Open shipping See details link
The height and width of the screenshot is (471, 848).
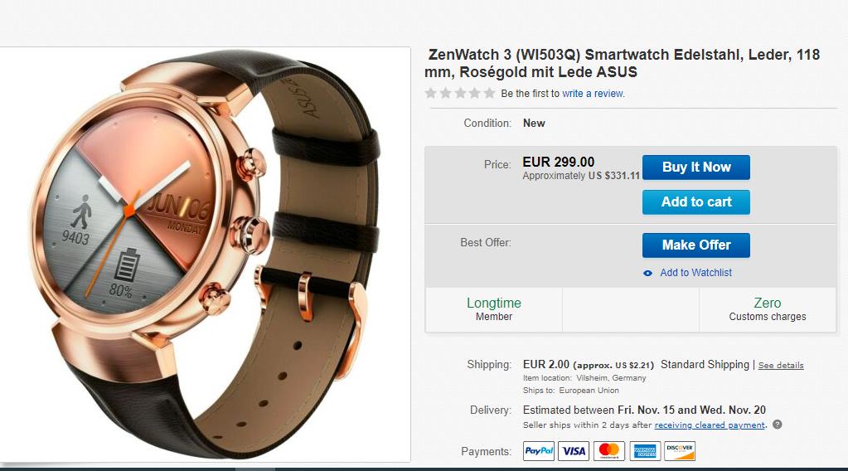(x=780, y=366)
